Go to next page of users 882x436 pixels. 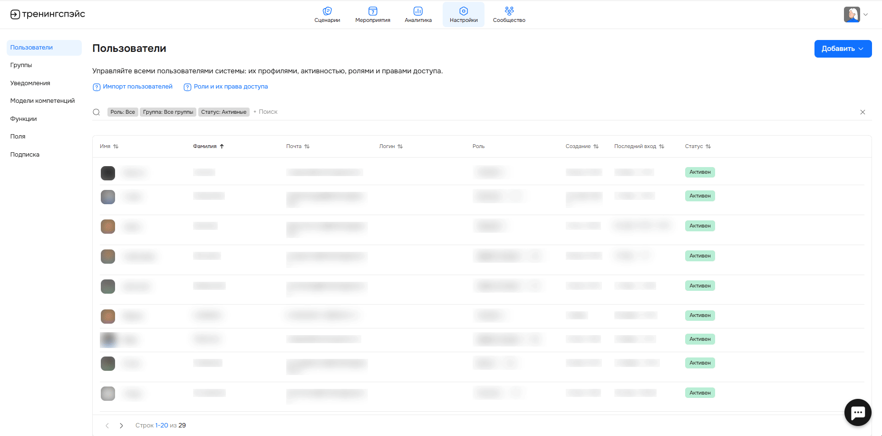click(121, 426)
